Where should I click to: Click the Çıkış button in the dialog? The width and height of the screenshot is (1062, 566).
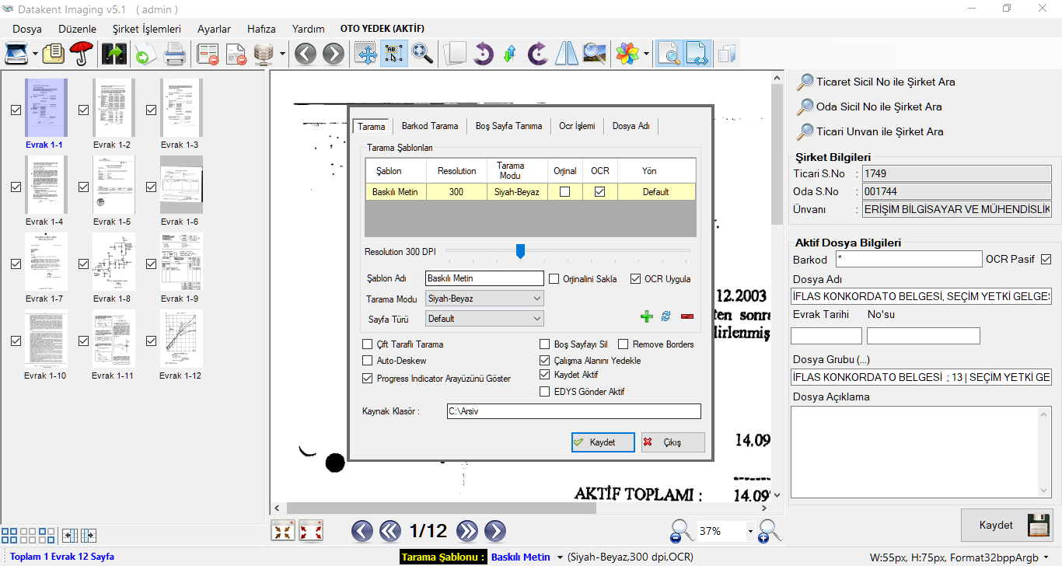(x=672, y=442)
